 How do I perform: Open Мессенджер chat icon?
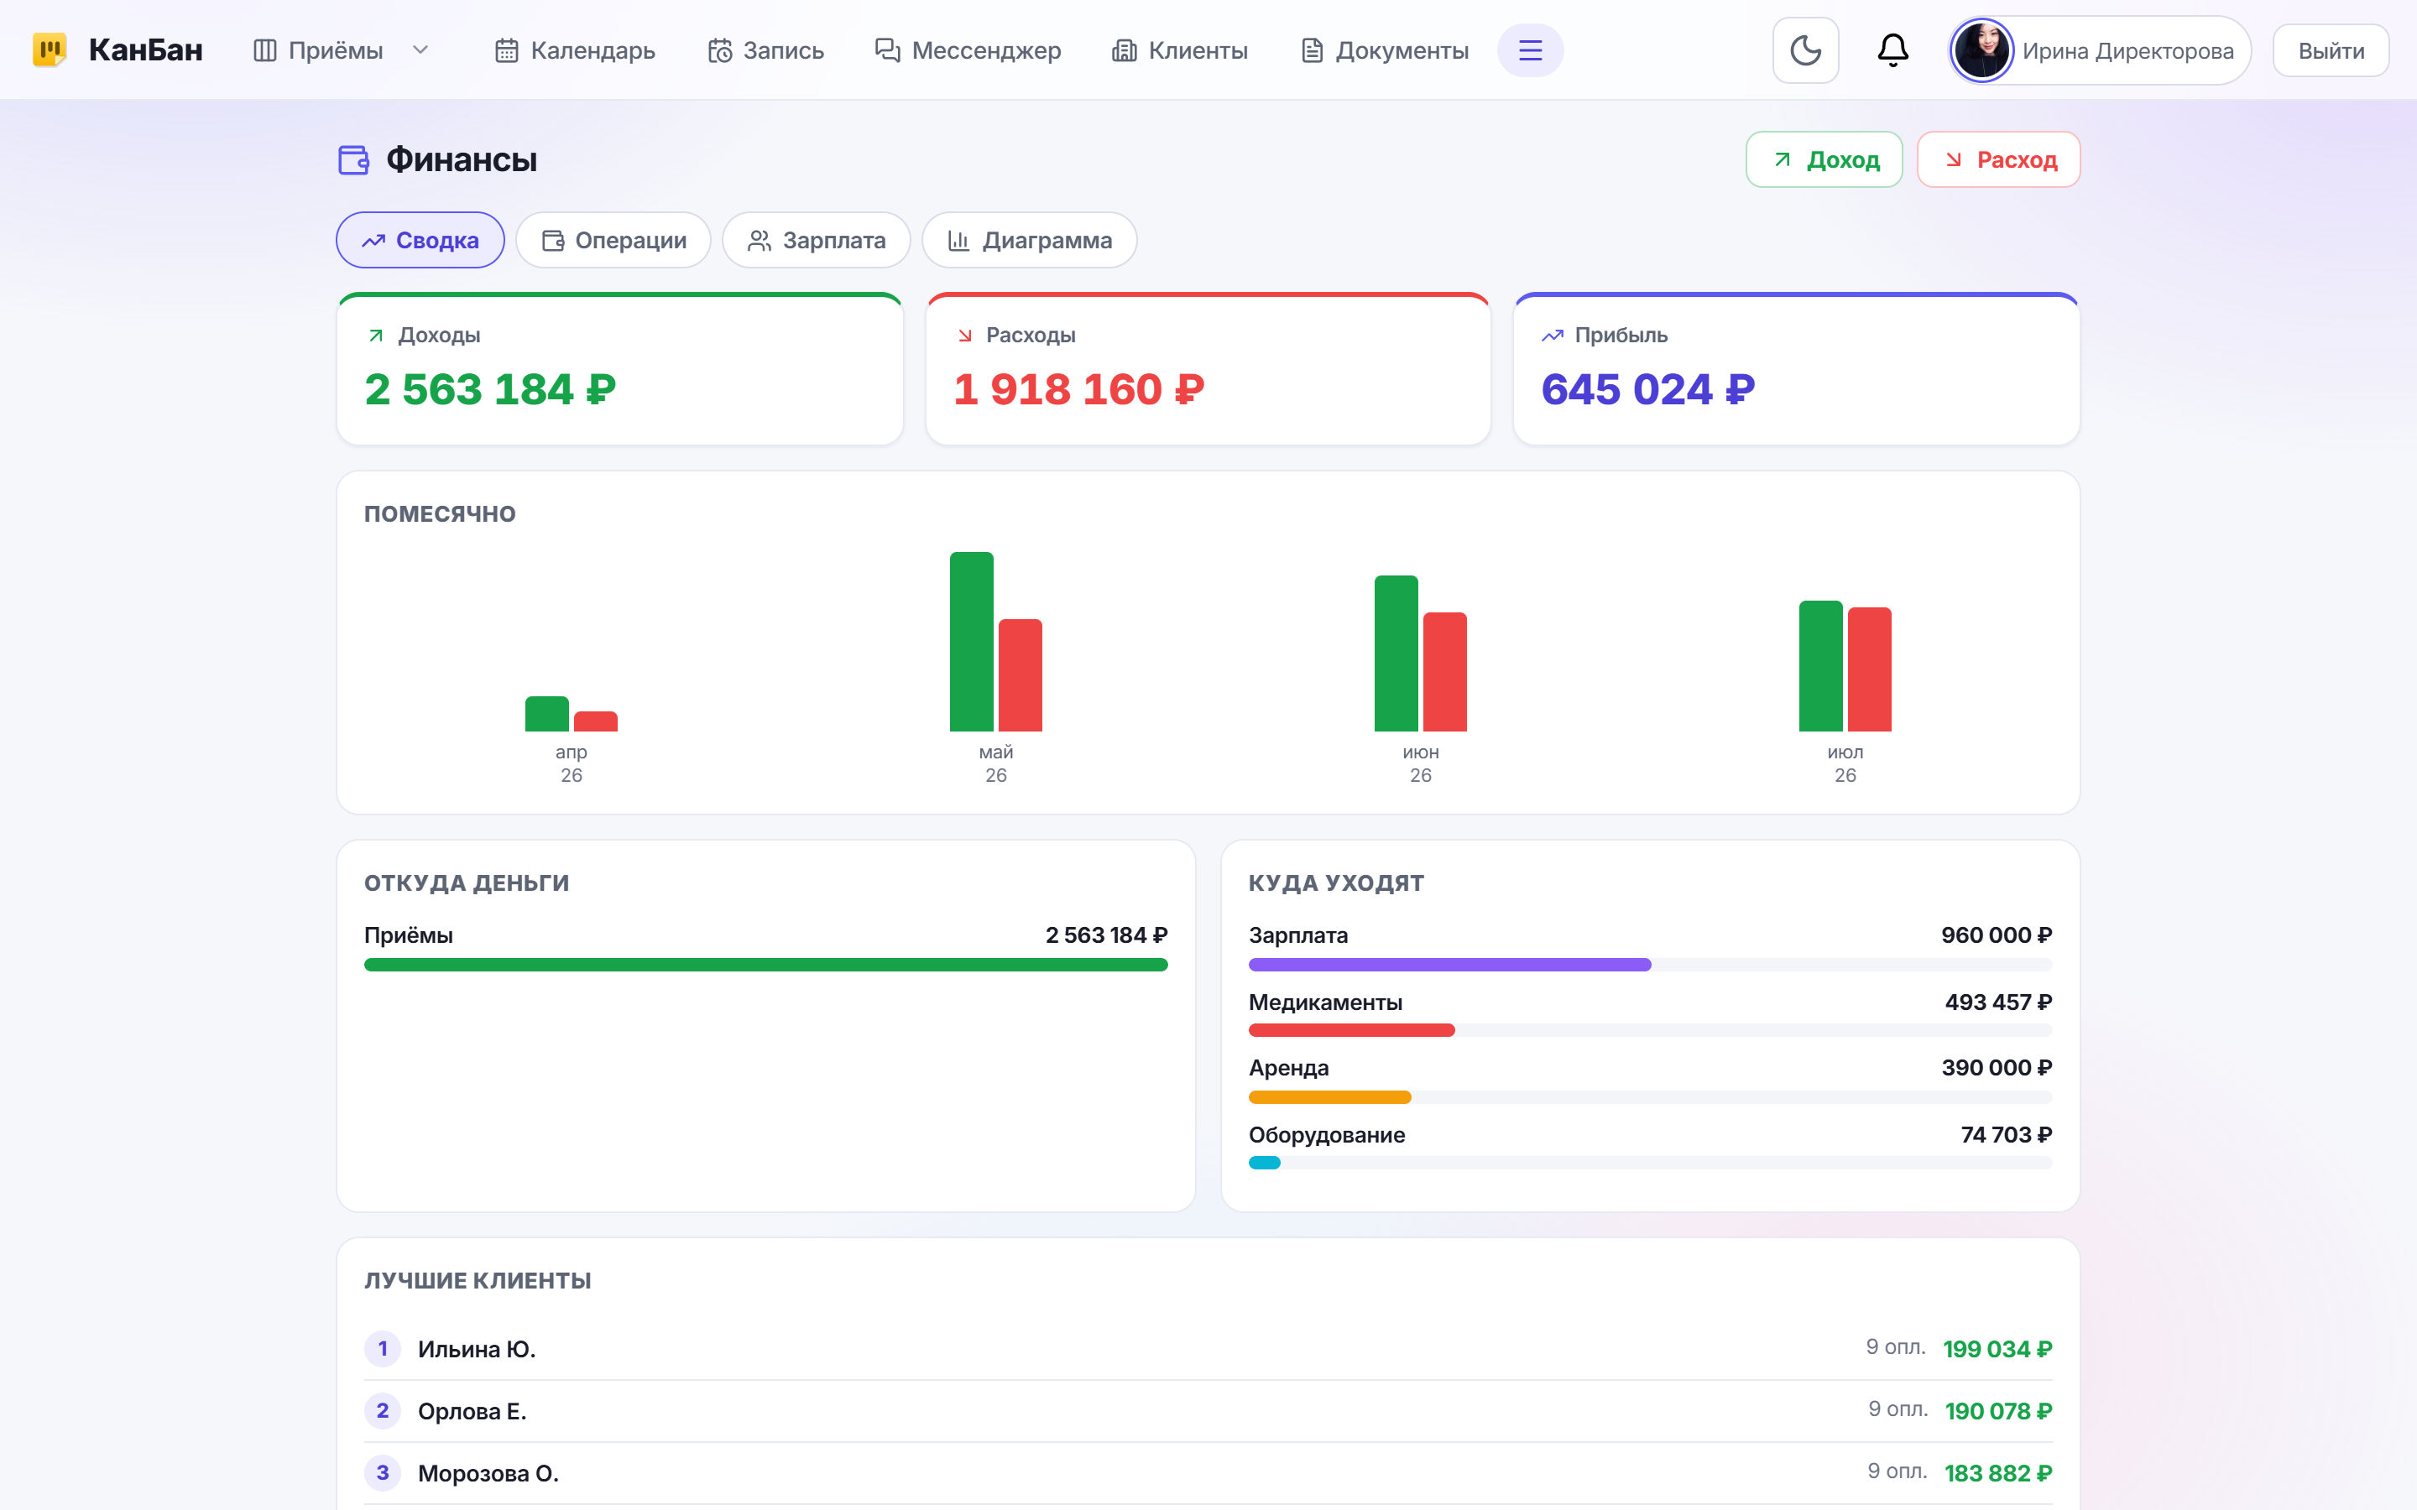coord(888,50)
